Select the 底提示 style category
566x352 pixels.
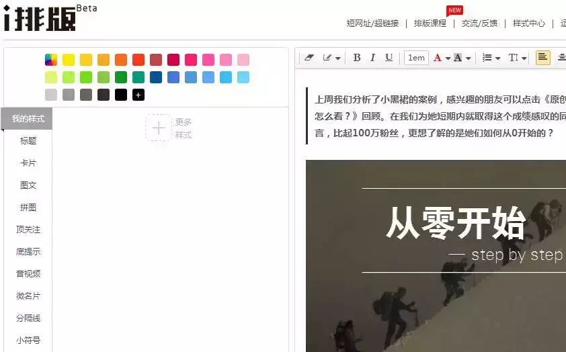point(28,252)
